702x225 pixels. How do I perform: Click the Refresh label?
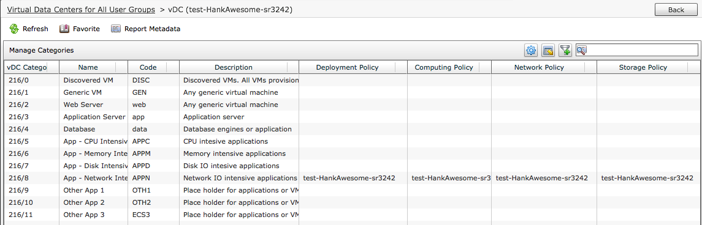[36, 29]
